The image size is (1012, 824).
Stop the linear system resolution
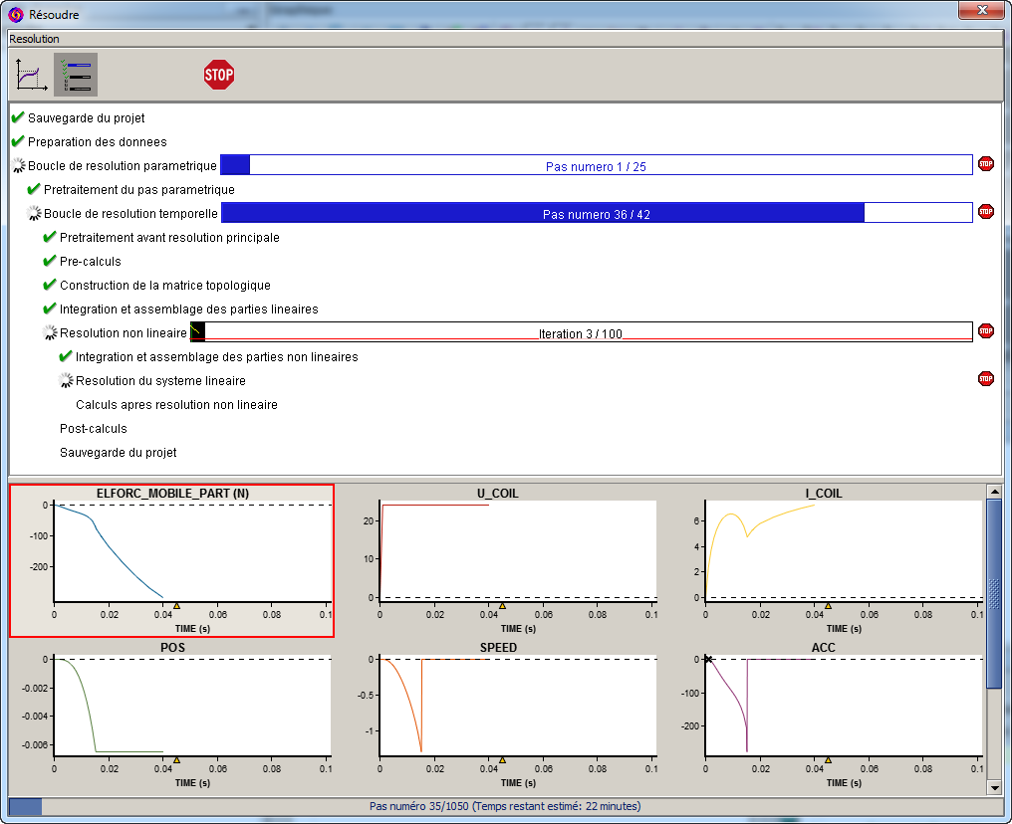pos(985,379)
